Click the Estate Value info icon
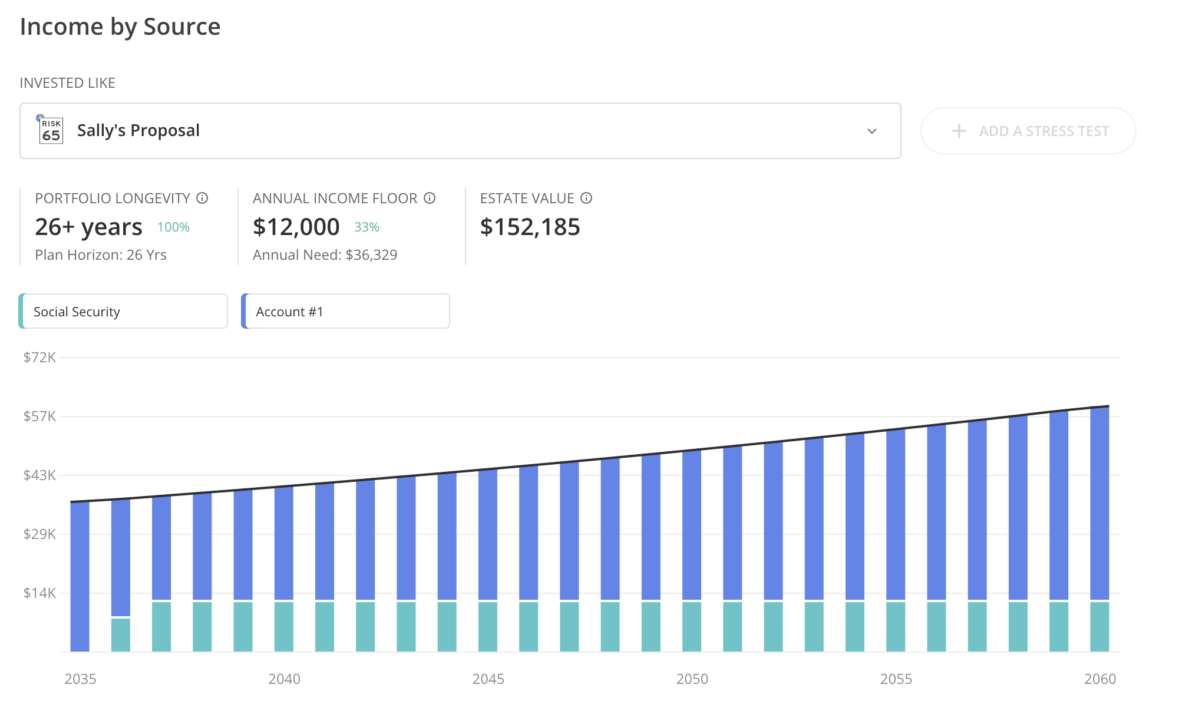The image size is (1182, 701). [x=586, y=198]
